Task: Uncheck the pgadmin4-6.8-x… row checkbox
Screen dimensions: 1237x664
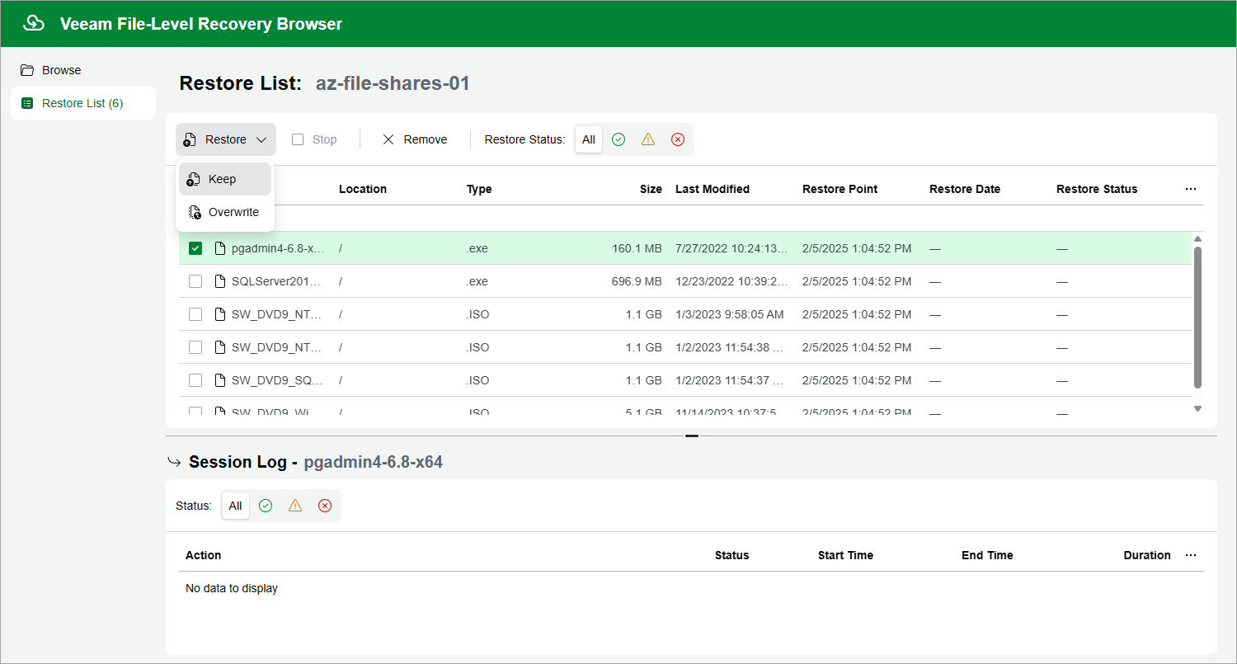Action: 195,248
